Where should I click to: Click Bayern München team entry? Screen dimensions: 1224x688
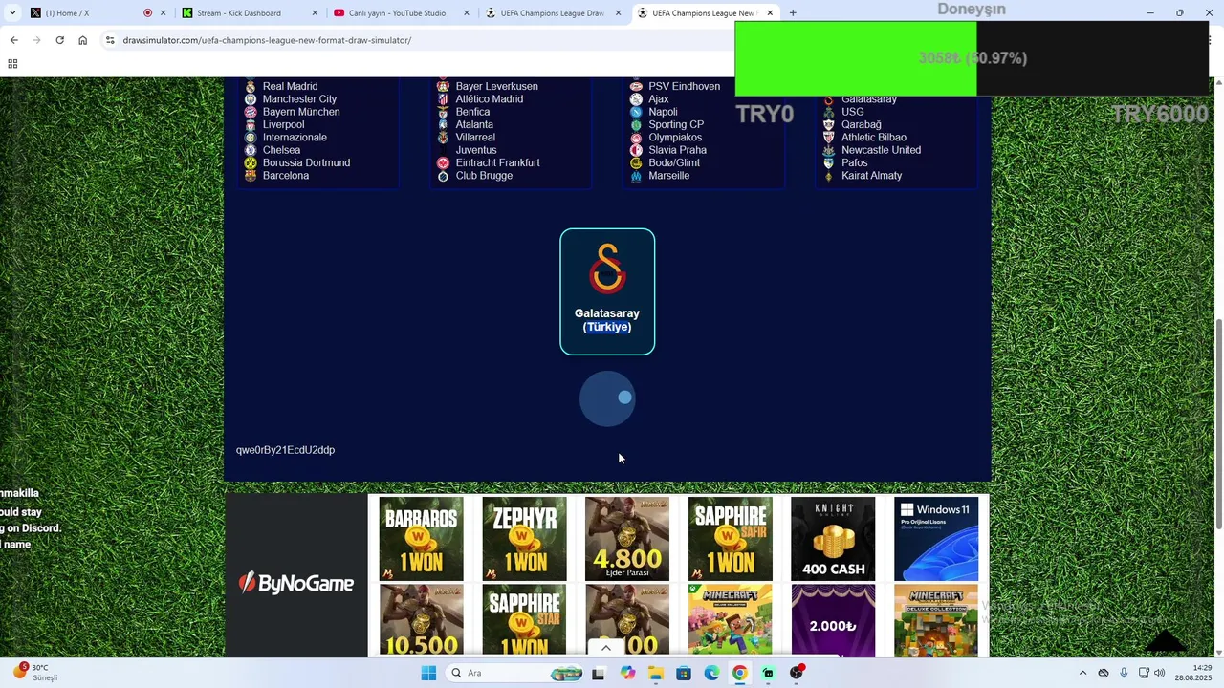tap(301, 112)
